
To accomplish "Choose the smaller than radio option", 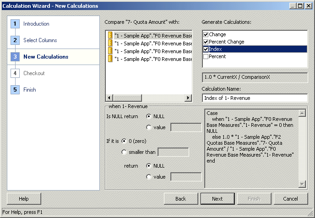I will (x=124, y=153).
